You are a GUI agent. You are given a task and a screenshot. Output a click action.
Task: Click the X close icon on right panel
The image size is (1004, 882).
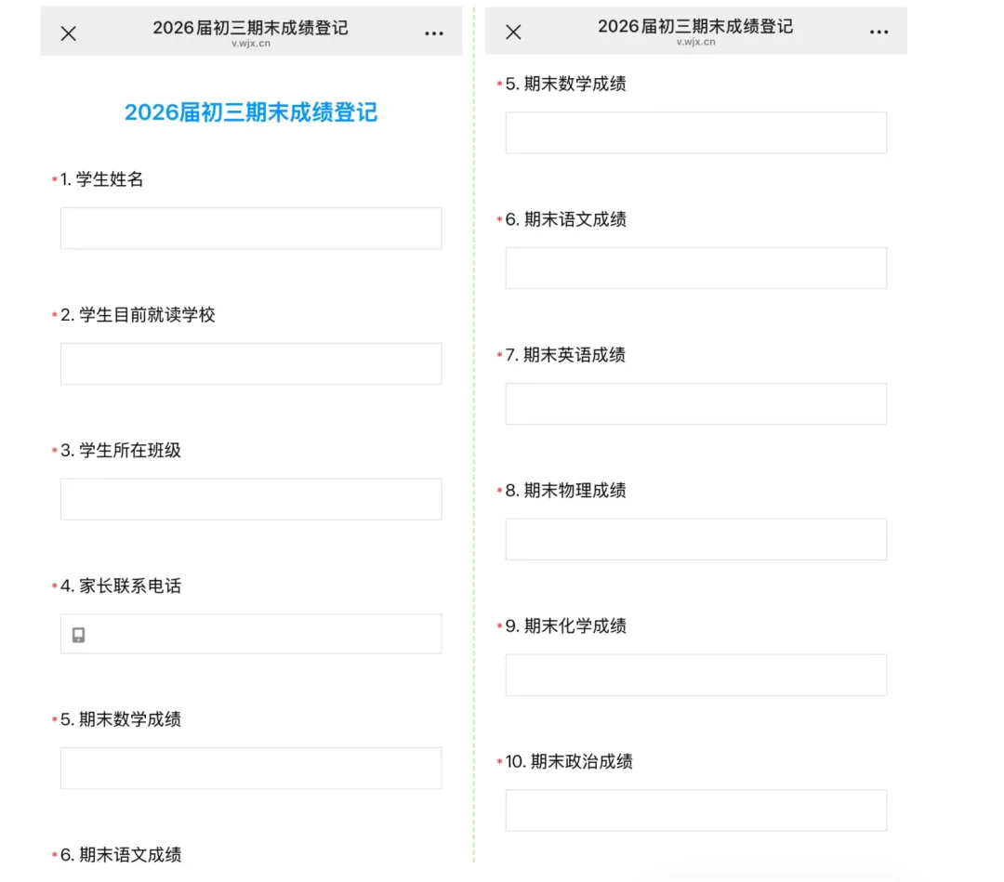tap(512, 31)
